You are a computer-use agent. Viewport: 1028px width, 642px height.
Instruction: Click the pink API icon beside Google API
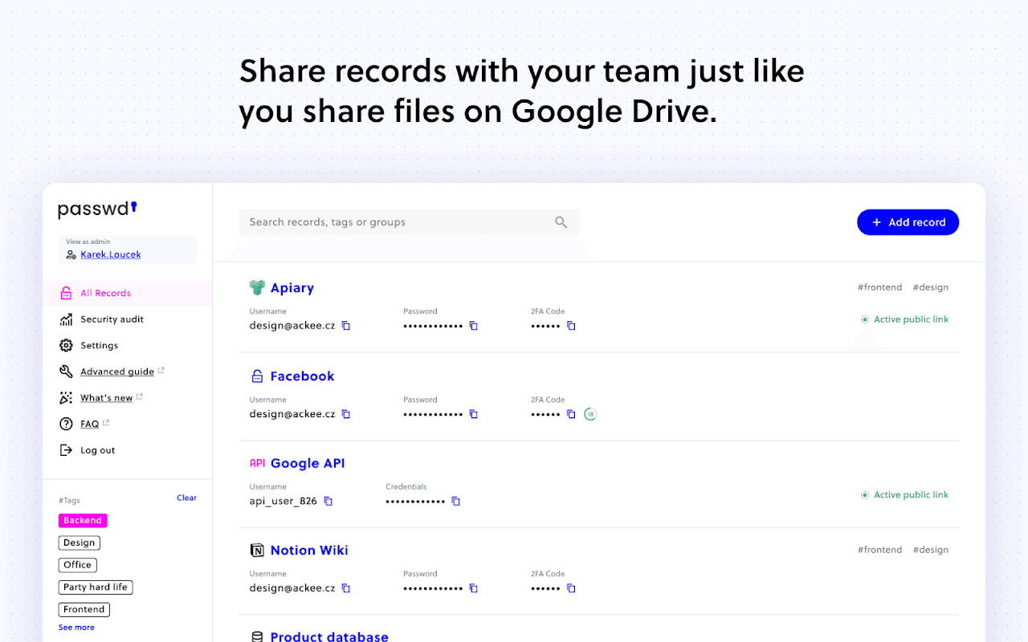point(258,463)
